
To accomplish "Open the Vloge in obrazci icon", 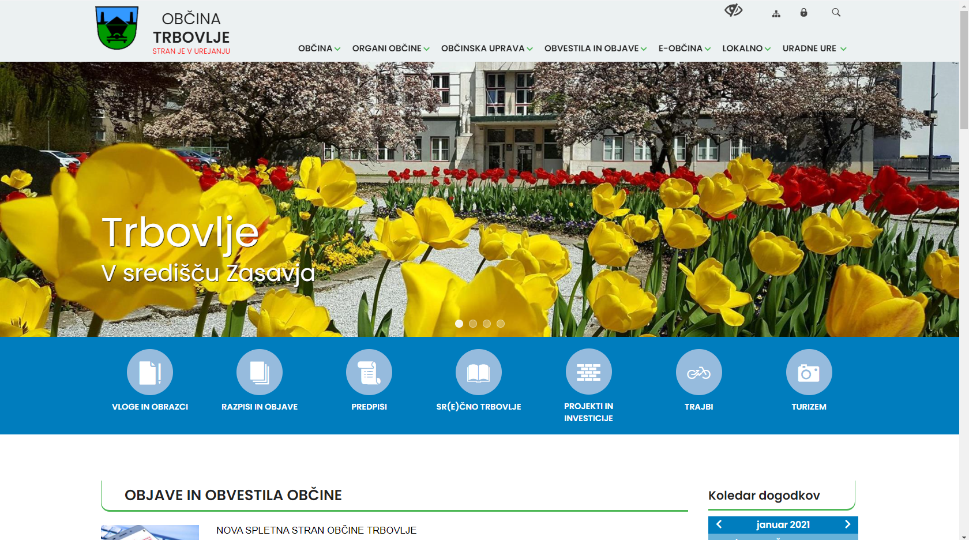I will (x=148, y=372).
